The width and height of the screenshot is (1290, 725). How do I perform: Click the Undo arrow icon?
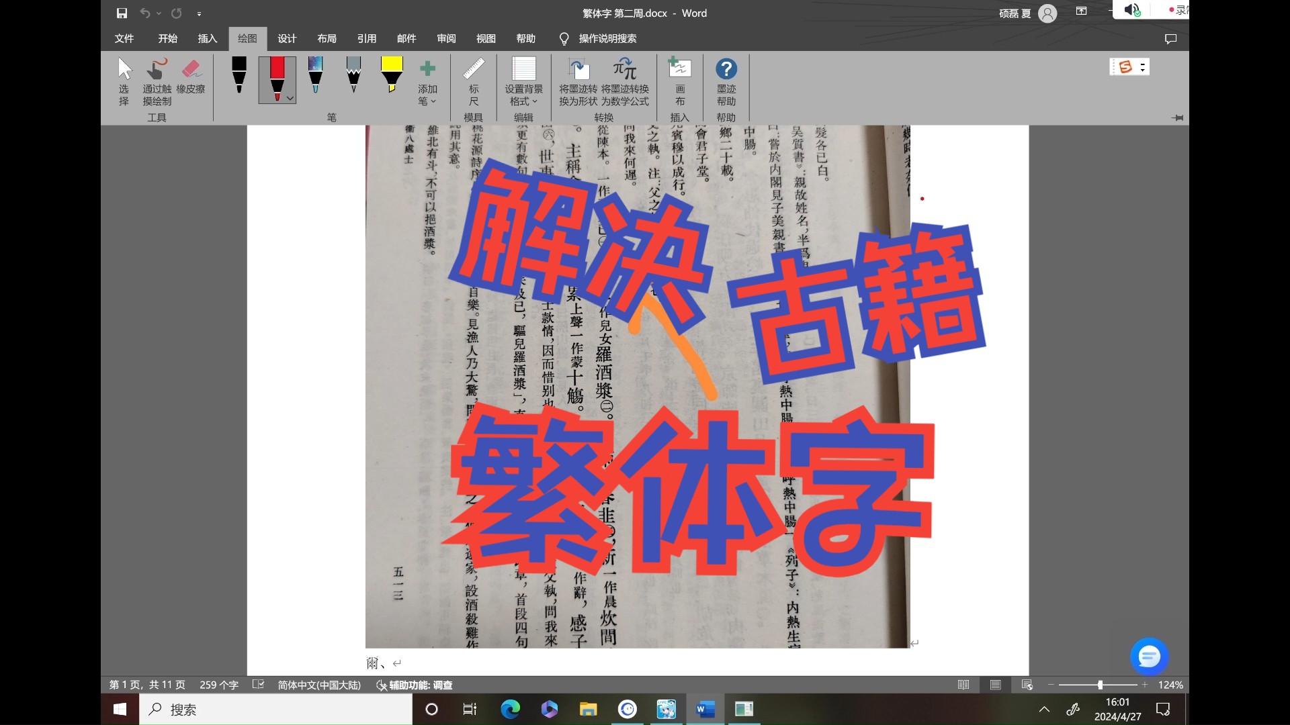tap(144, 13)
